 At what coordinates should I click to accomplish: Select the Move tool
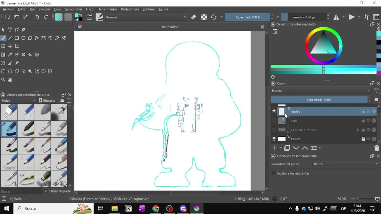point(10,46)
